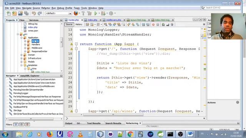Toggle the History view button
The height and width of the screenshot is (138, 246).
pos(79,25)
